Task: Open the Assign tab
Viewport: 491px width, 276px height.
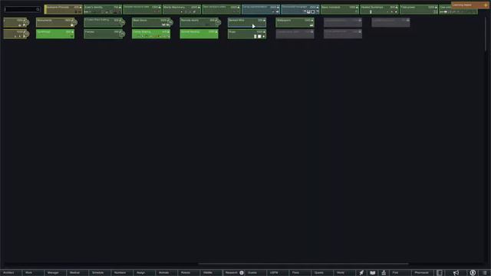Action: point(145,273)
